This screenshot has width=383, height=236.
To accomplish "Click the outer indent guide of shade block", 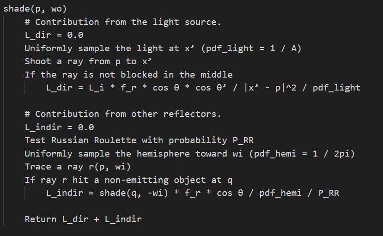I will click(x=4, y=121).
